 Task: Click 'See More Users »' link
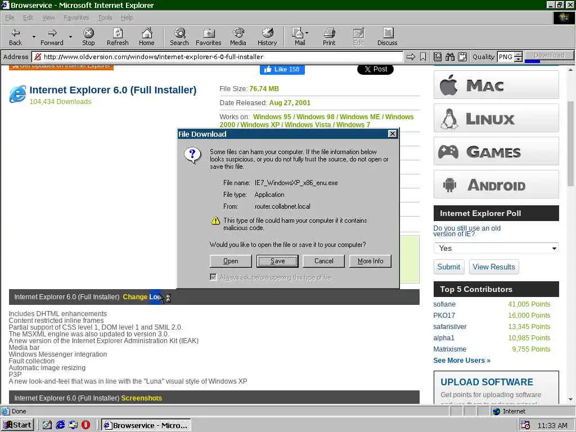[462, 361]
